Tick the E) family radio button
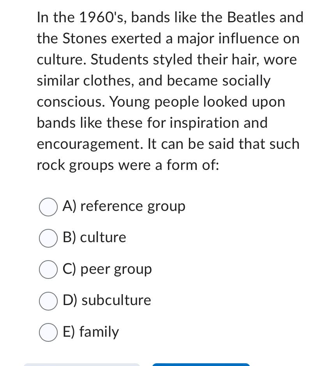Viewport: 320px width, 366px height. pyautogui.click(x=48, y=332)
